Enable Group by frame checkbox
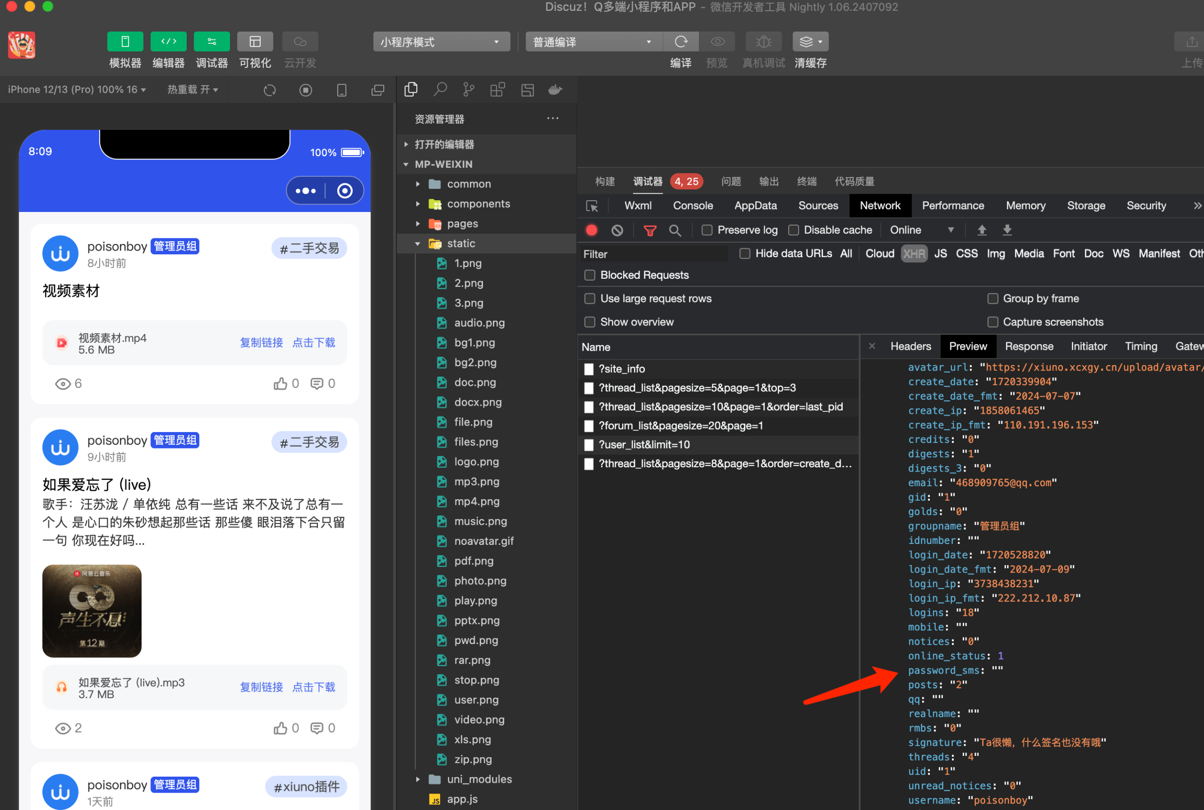This screenshot has width=1204, height=810. point(993,299)
